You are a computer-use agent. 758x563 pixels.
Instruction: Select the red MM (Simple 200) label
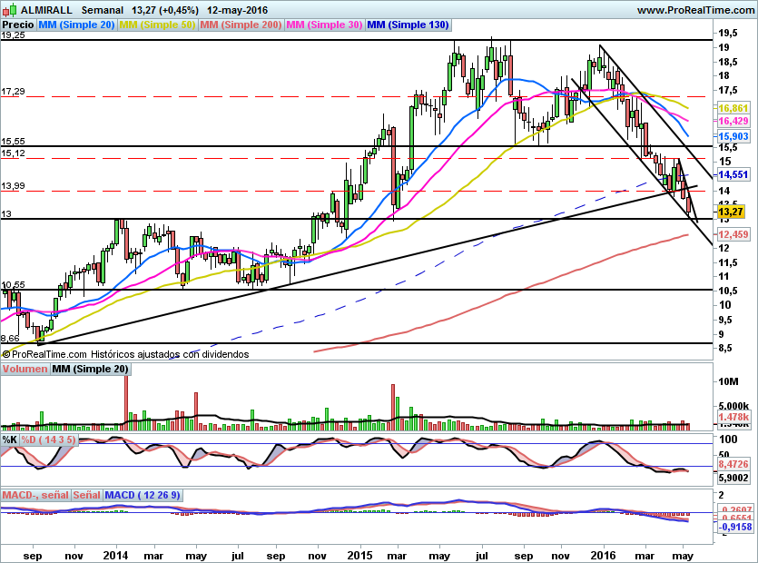[241, 25]
